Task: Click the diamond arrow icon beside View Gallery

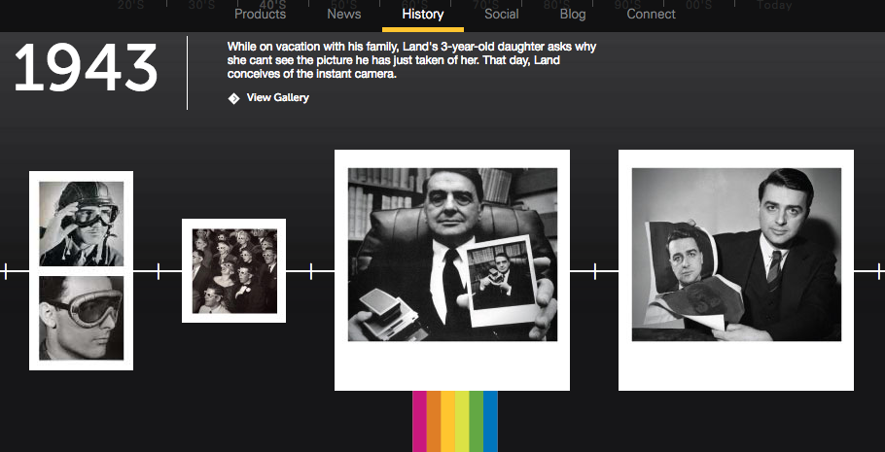Action: 233,98
